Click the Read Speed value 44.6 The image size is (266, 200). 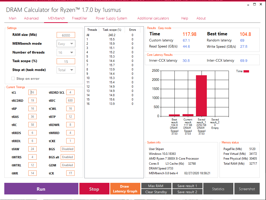[x=186, y=46]
